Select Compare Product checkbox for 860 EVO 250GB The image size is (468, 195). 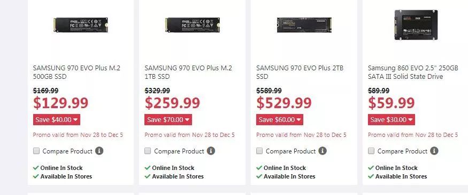tap(371, 151)
